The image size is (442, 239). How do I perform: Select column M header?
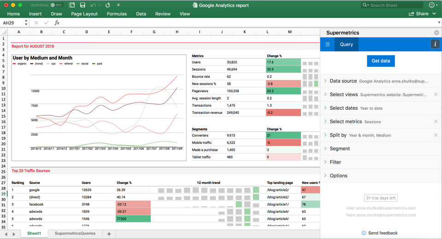click(x=290, y=32)
